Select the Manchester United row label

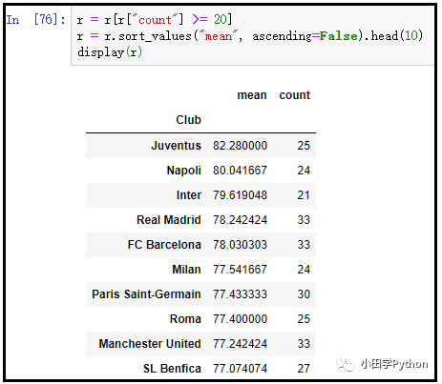click(150, 344)
